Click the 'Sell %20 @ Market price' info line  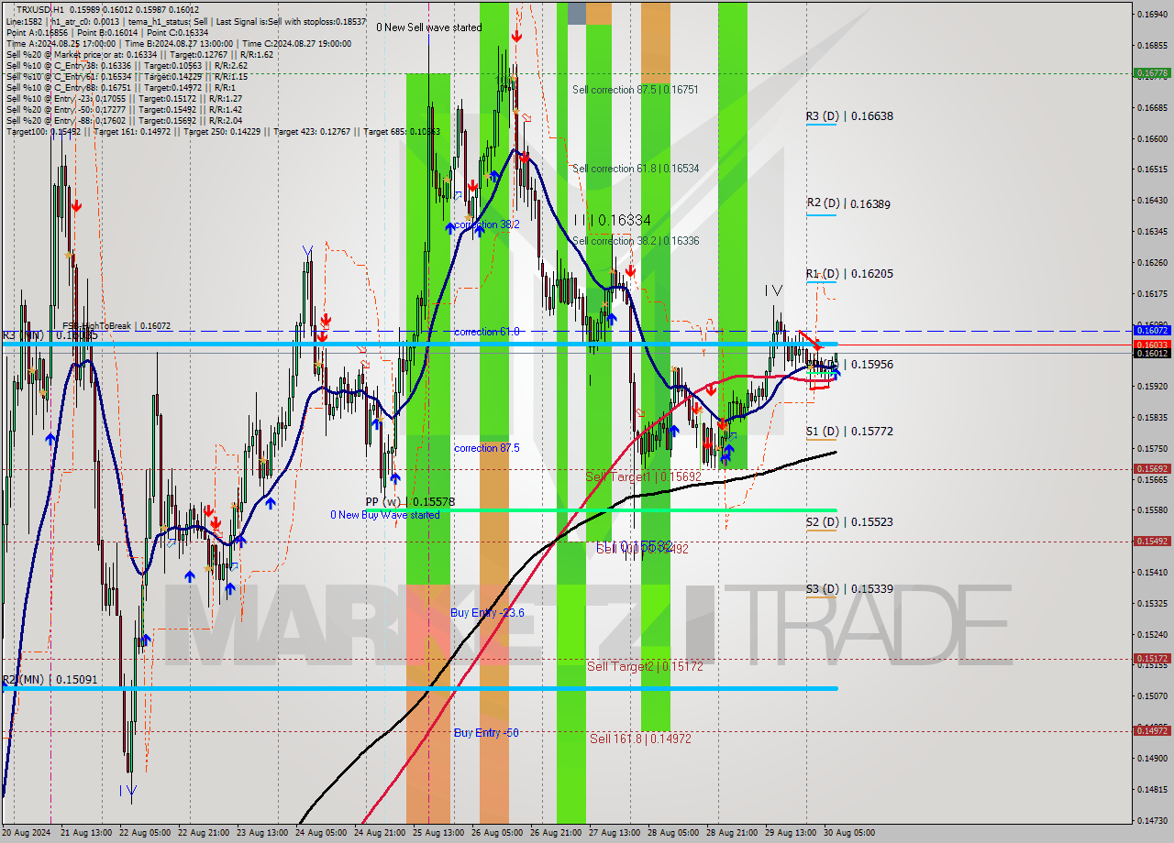[x=139, y=54]
